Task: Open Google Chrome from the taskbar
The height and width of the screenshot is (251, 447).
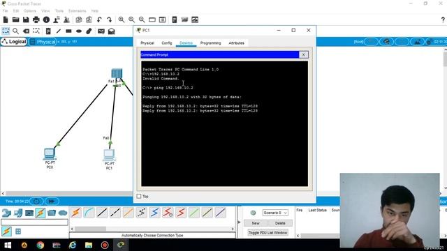Action: click(x=41, y=245)
